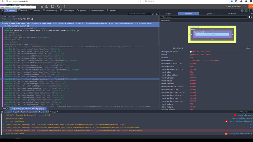The width and height of the screenshot is (253, 142).
Task: Toggle responsive design mode icon
Action: (250, 11)
